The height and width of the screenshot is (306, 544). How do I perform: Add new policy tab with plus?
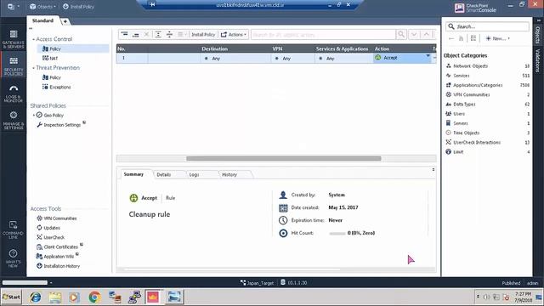(65, 21)
